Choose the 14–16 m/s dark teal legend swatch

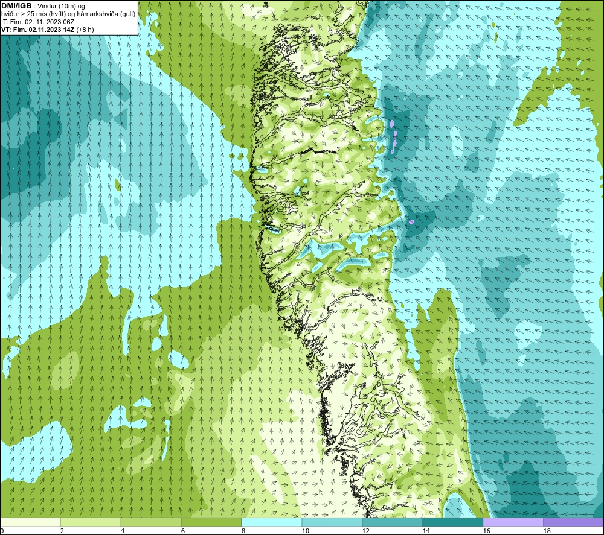click(x=453, y=522)
